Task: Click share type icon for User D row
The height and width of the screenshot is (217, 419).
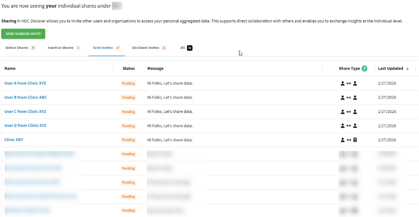Action: pyautogui.click(x=349, y=126)
